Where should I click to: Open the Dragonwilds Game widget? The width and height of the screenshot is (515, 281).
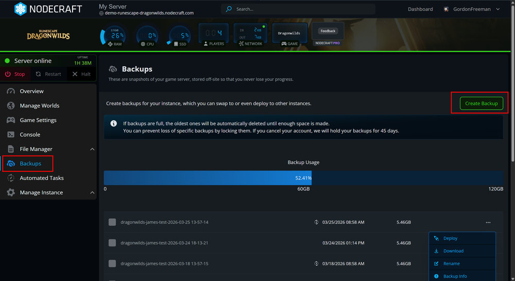pyautogui.click(x=289, y=35)
